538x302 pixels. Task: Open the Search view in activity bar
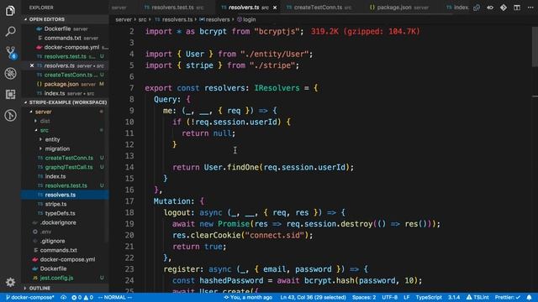[x=10, y=32]
